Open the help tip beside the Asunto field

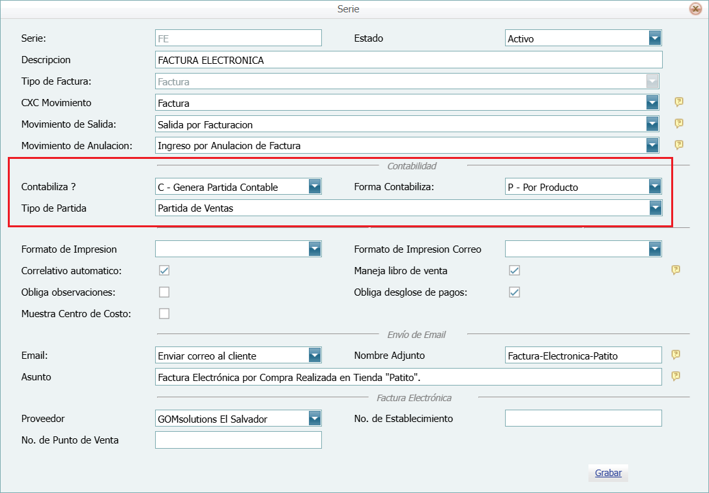675,376
